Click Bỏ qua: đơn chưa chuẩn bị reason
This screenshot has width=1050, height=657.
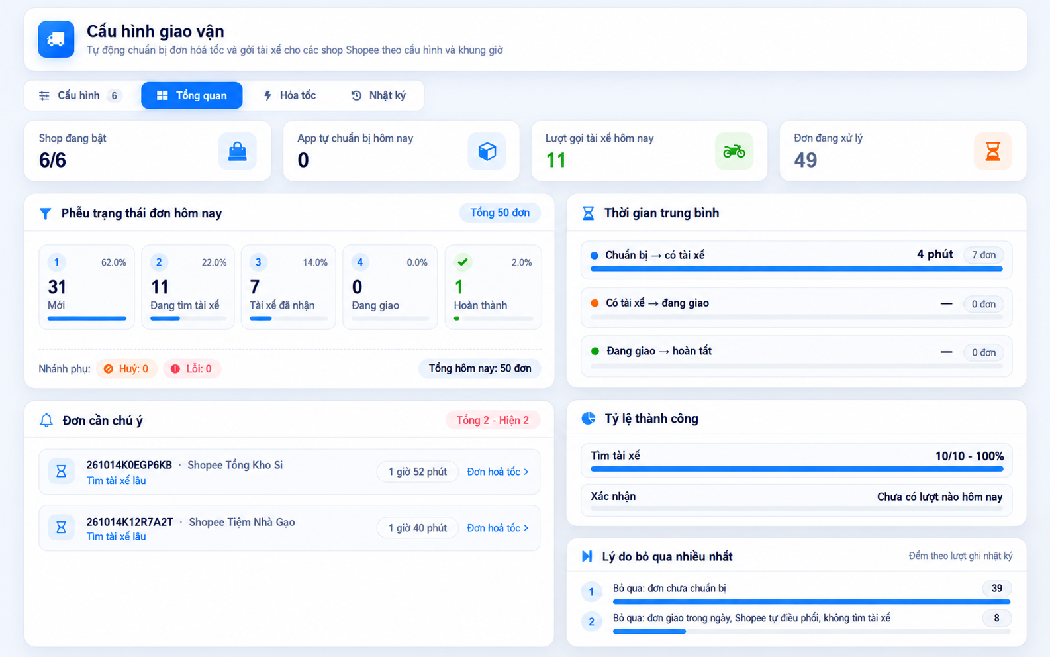tap(669, 588)
